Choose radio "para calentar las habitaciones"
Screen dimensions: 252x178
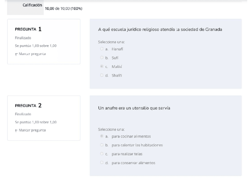pyautogui.click(x=102, y=145)
